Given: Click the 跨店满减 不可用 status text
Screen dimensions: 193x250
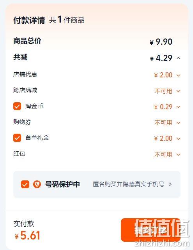Looking at the screenshot, I should click(163, 91).
